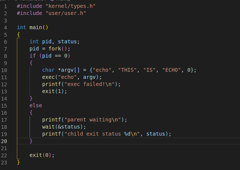Viewport: 240px width, 170px height.
Task: Click the "THIS" string in argv array
Action: tap(126, 70)
